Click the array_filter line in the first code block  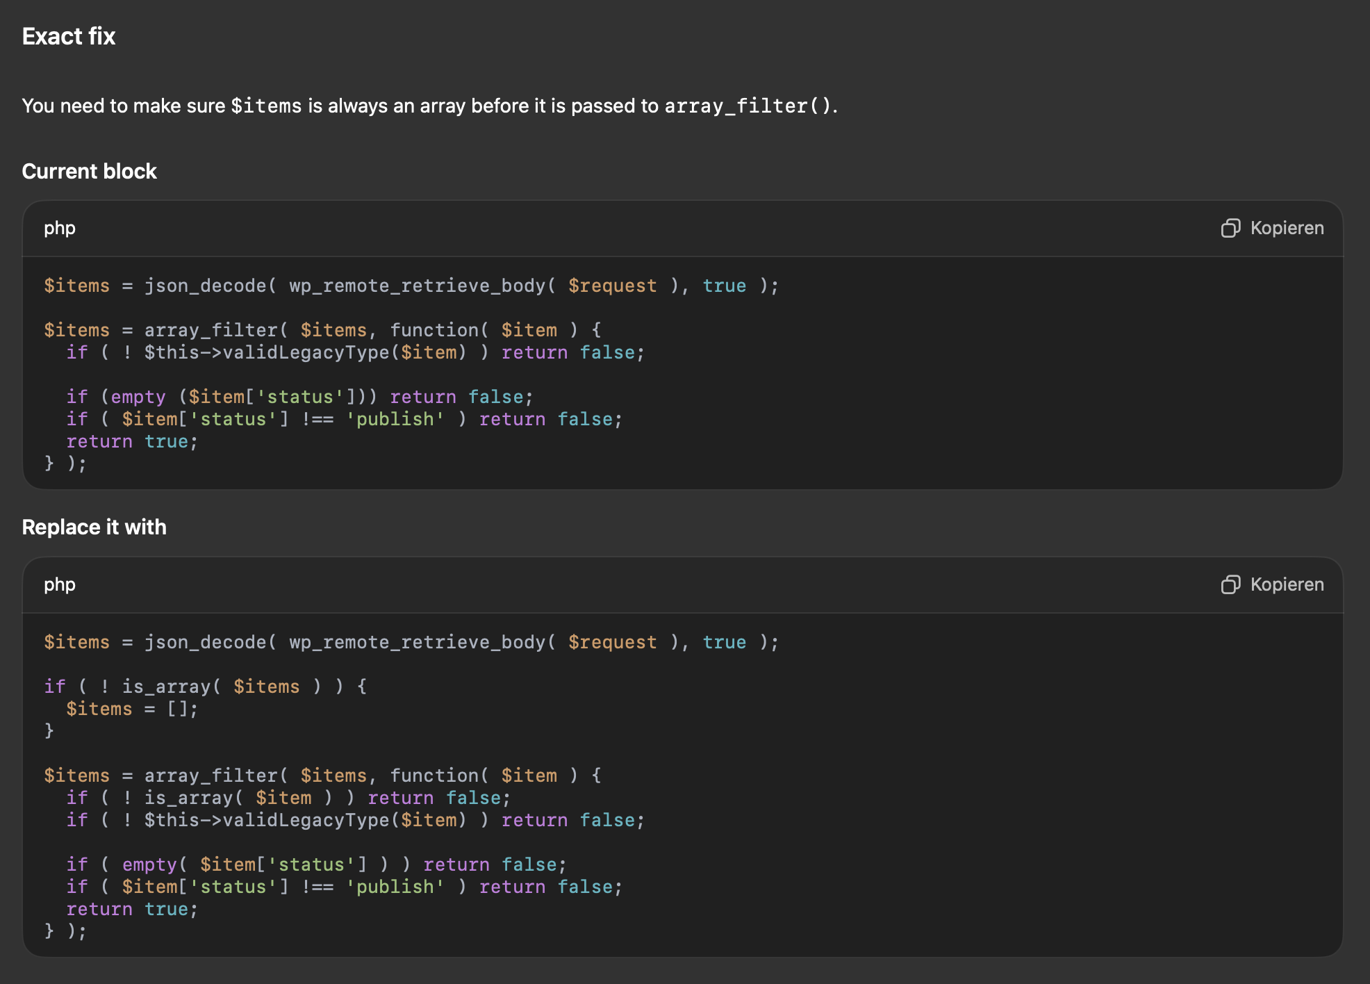click(323, 330)
